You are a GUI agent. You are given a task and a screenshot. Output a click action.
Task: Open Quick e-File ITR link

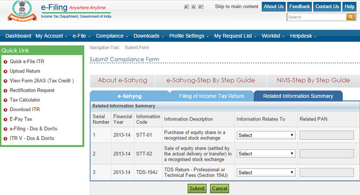click(x=27, y=61)
